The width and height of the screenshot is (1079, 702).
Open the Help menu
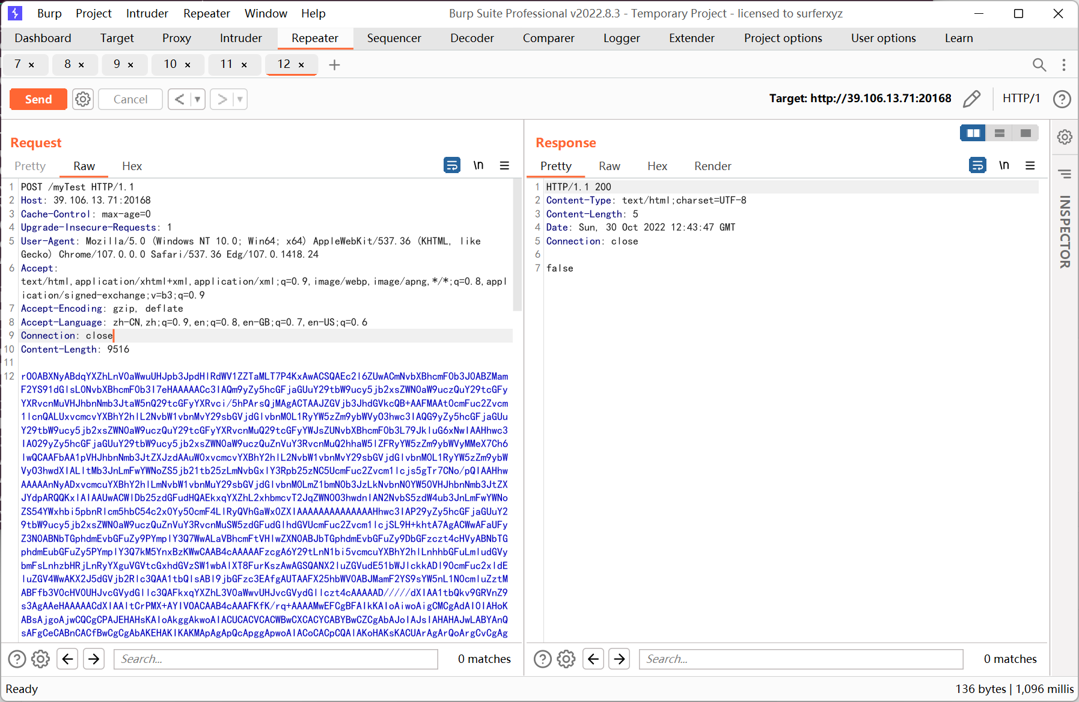pyautogui.click(x=313, y=13)
